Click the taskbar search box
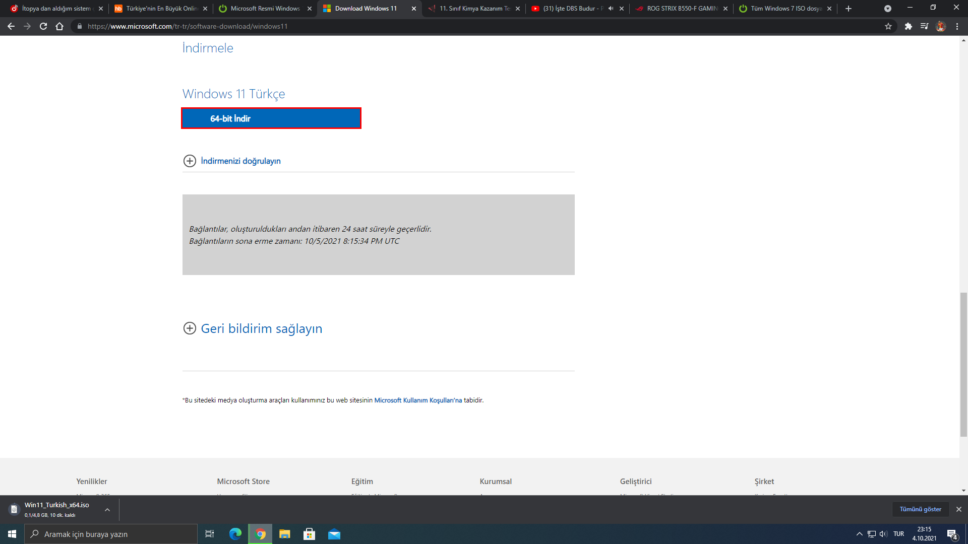 111,534
